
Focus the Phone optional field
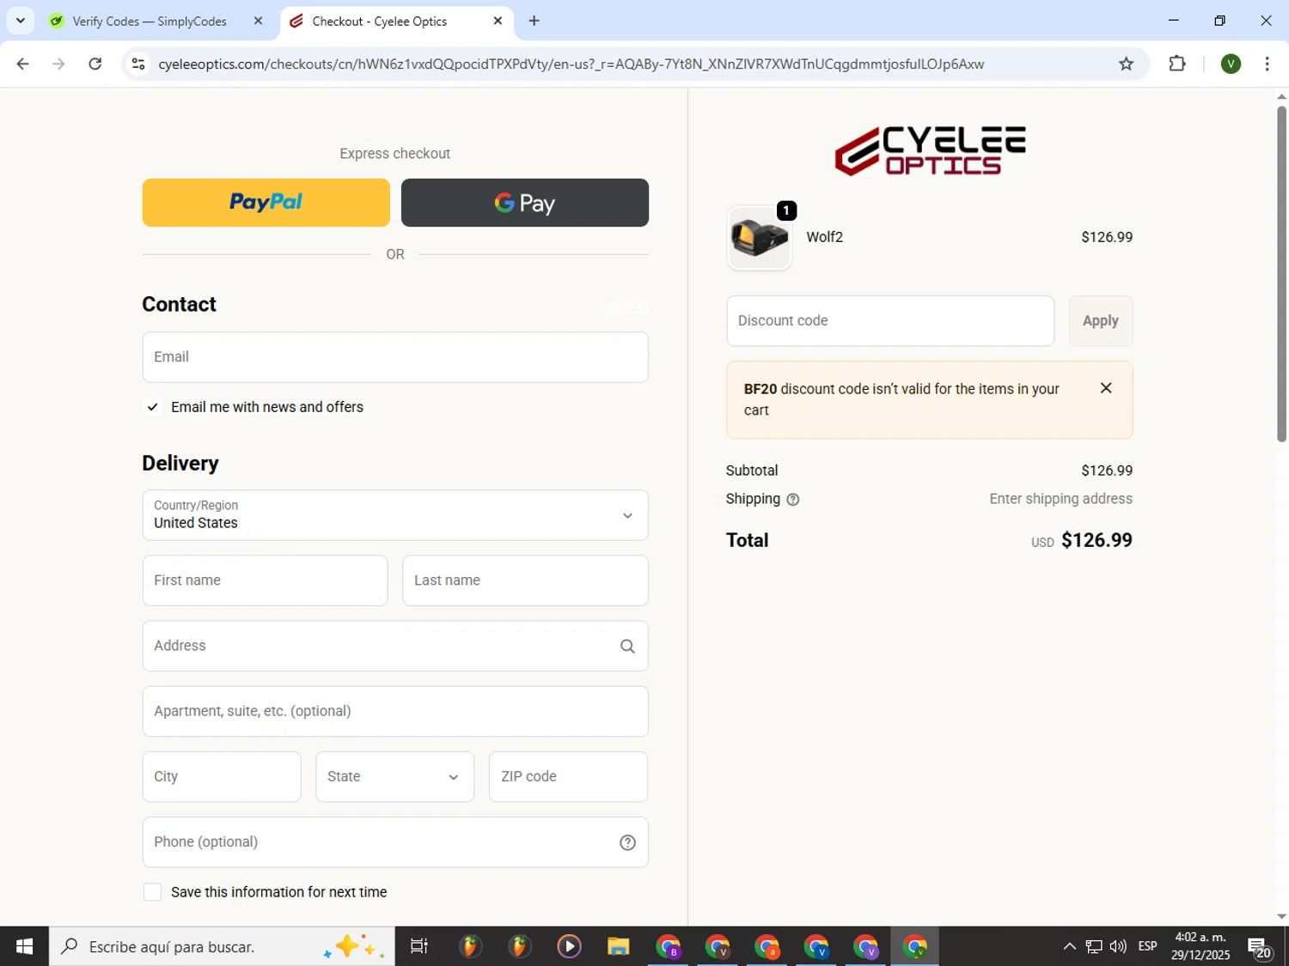395,842
